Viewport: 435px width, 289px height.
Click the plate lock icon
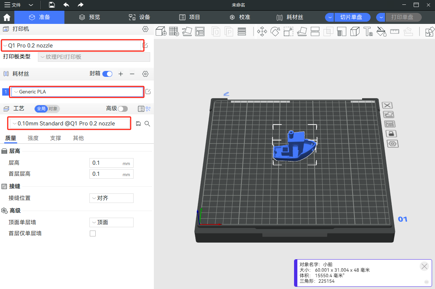[390, 134]
